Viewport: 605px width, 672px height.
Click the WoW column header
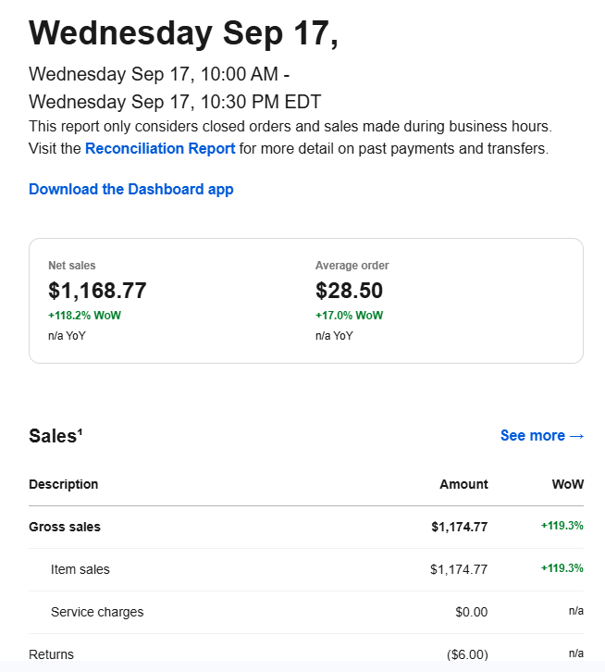(567, 484)
